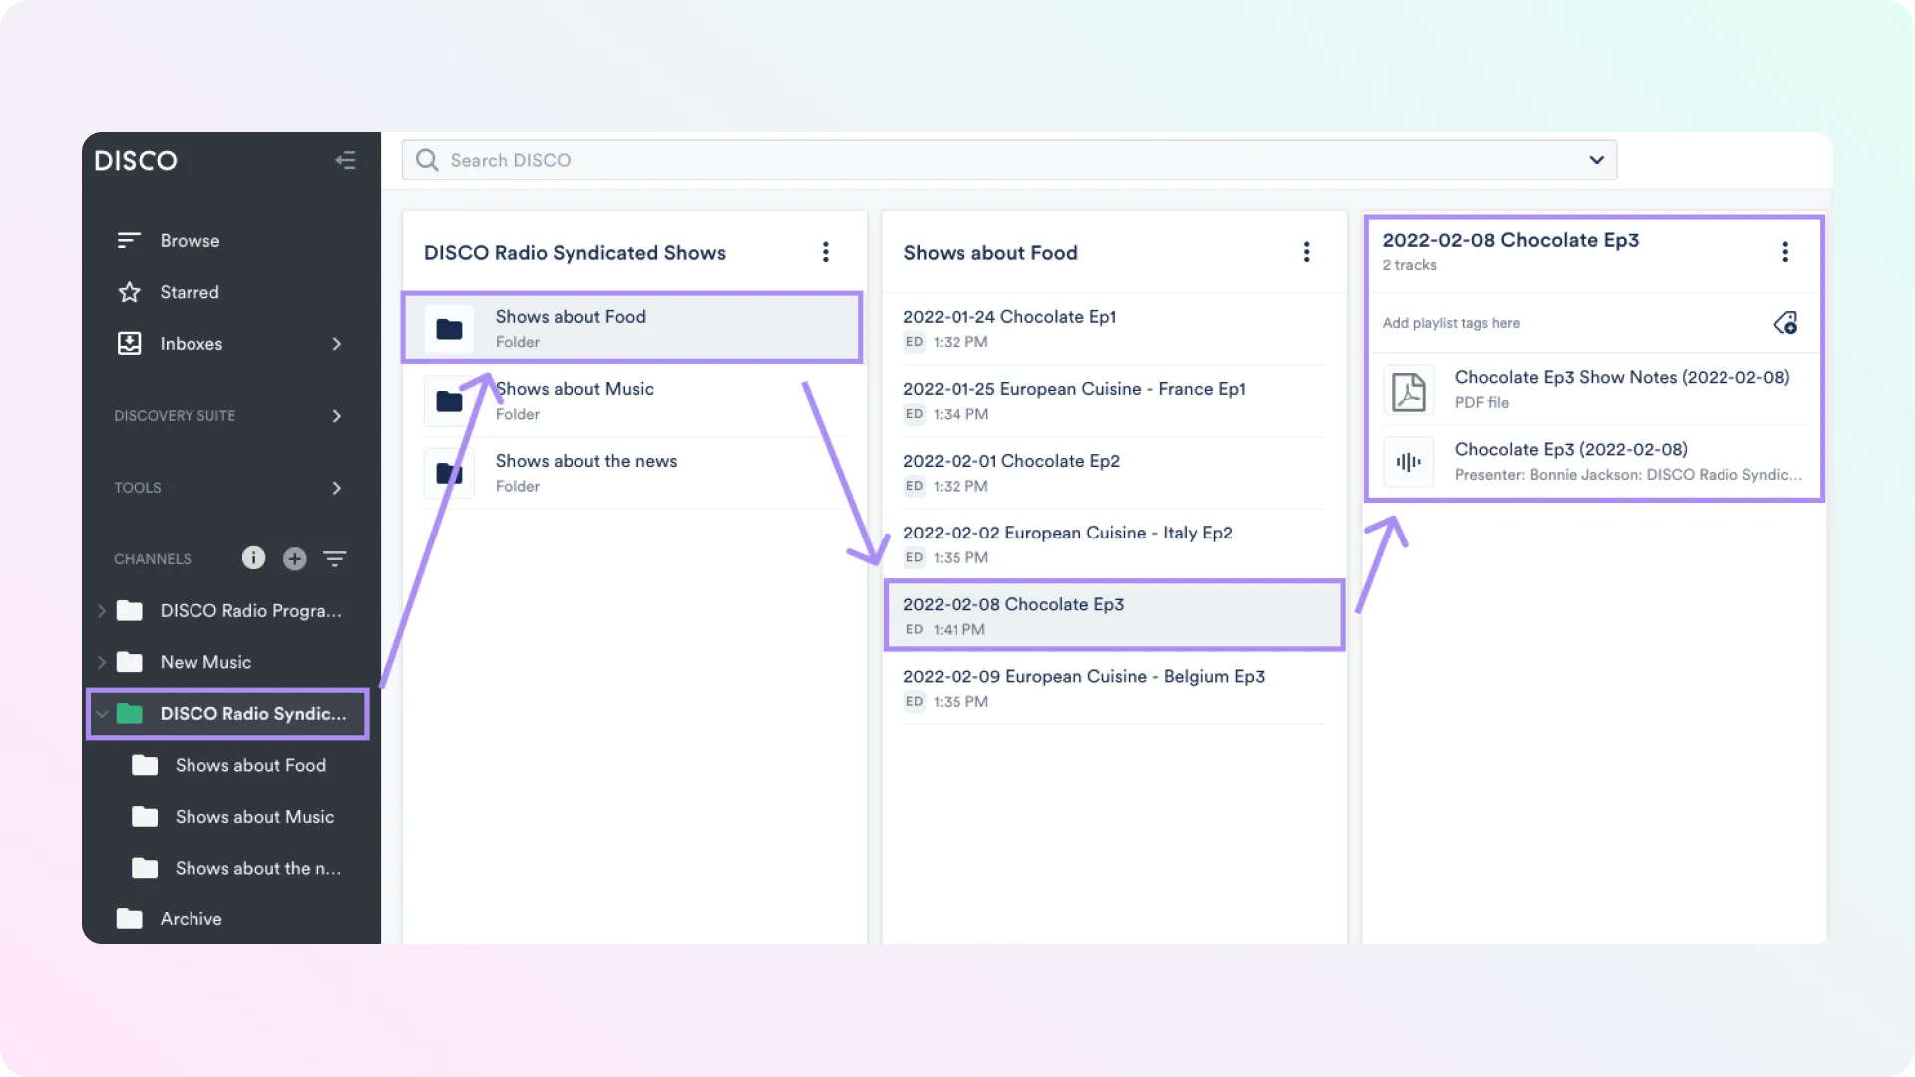Open the Chocolate Ep3 audio waveform icon
1915x1077 pixels.
pyautogui.click(x=1407, y=461)
